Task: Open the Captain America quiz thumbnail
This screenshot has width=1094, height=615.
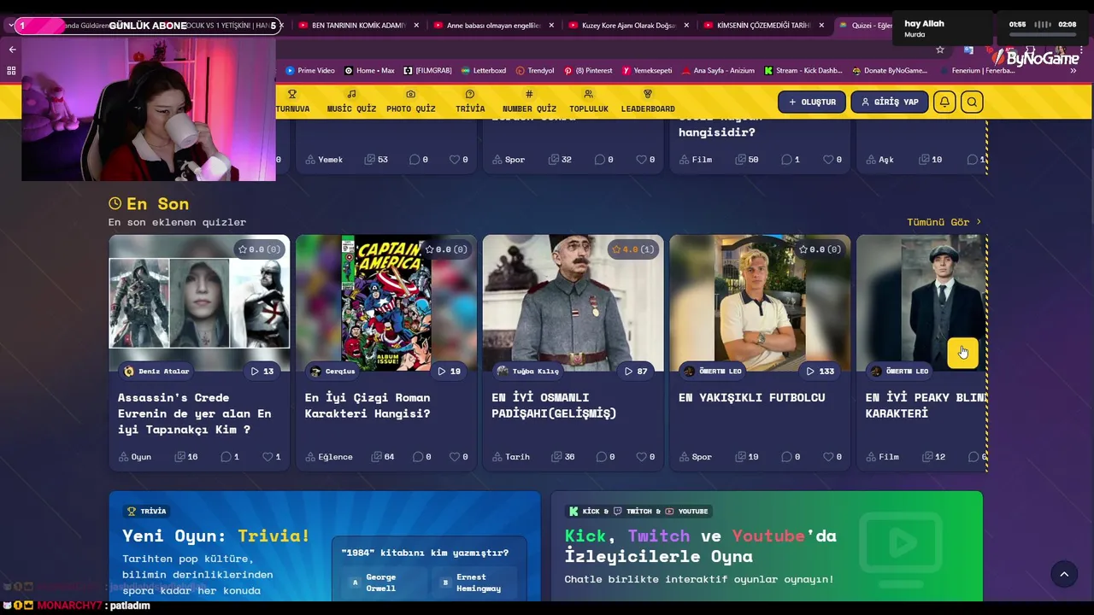Action: [386, 303]
